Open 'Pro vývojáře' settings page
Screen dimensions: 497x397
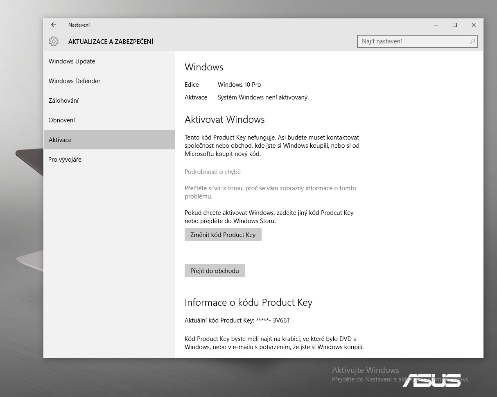[x=65, y=160]
